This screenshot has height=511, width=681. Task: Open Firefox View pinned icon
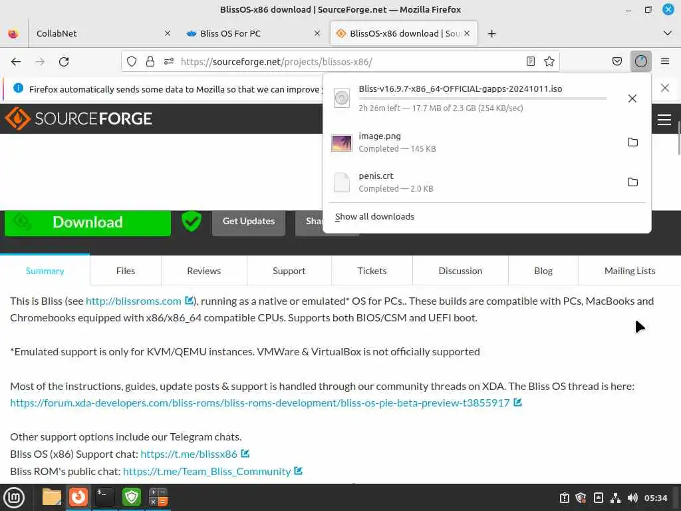coord(13,33)
